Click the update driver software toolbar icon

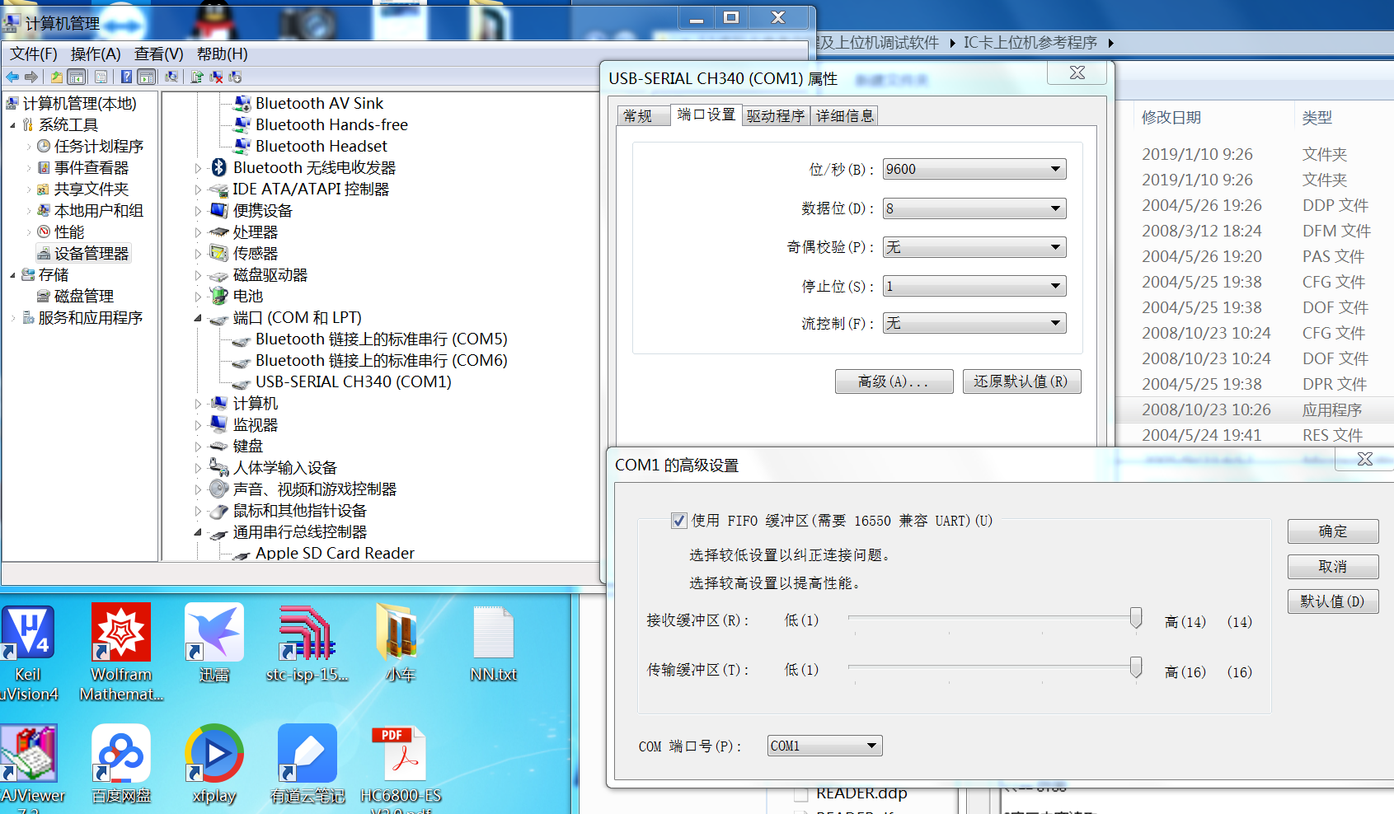tap(196, 77)
